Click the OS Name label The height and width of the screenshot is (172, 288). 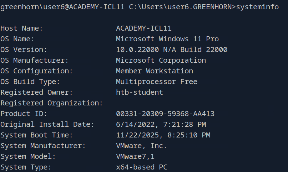click(17, 39)
